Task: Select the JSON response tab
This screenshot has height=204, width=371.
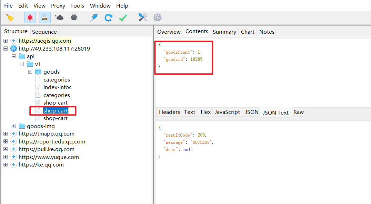Action: point(251,112)
